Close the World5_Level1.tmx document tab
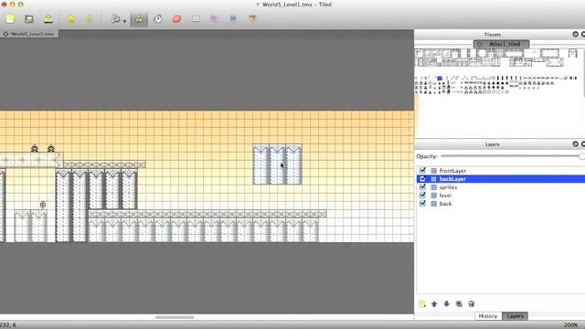 [x=5, y=34]
